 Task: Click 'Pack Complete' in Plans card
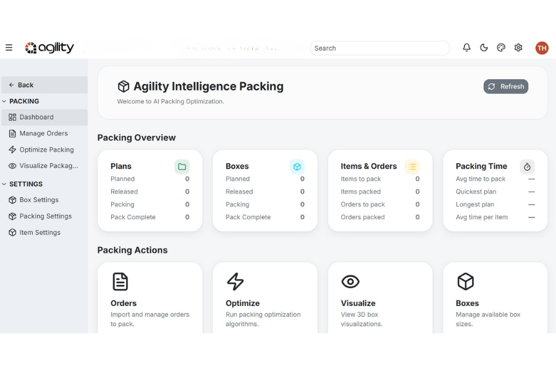[x=133, y=217]
